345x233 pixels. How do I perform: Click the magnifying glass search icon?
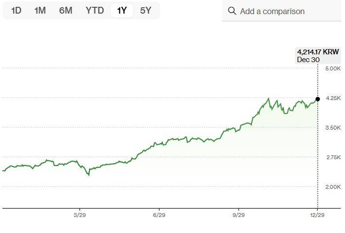click(232, 11)
